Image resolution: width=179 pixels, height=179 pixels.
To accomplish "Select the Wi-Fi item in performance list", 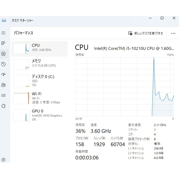I will click(39, 98).
